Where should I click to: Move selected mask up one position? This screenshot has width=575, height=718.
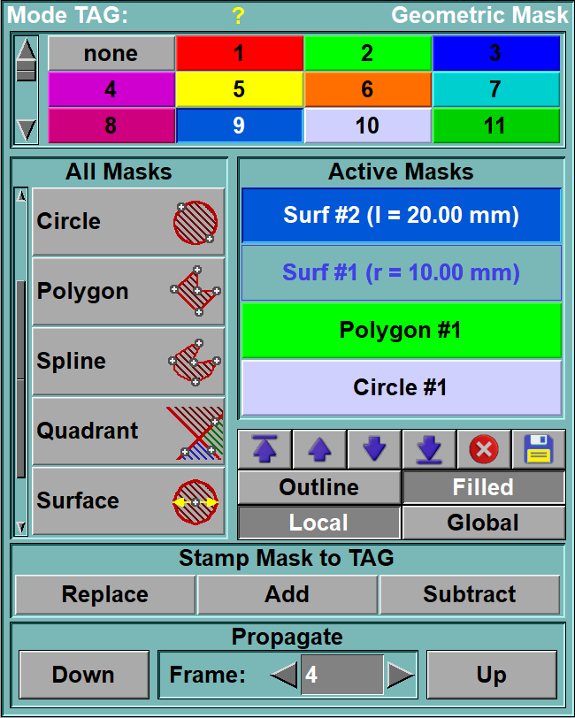pyautogui.click(x=319, y=449)
